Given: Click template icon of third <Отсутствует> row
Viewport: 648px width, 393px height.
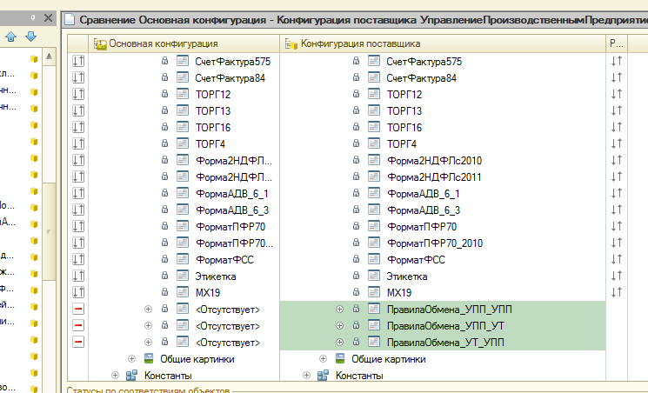Looking at the screenshot, I should (x=183, y=343).
